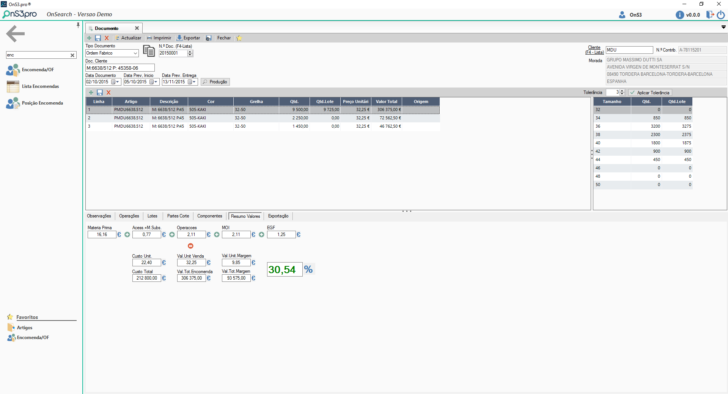Switch to the Operações tab

click(129, 216)
